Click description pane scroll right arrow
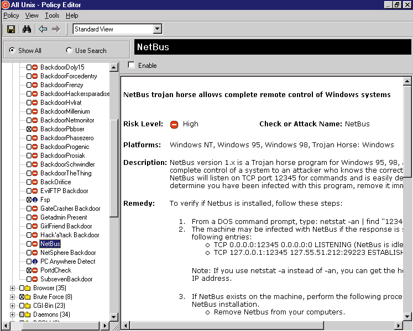Screen dimensions: 413x331 coord(399,325)
